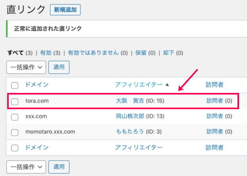
Task: Sort by 訪問者 column header
Action: (x=214, y=85)
